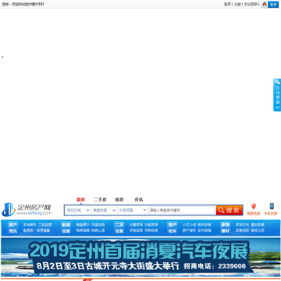Open the 所在区域 dropdown
This screenshot has width=281, height=281.
point(77,210)
